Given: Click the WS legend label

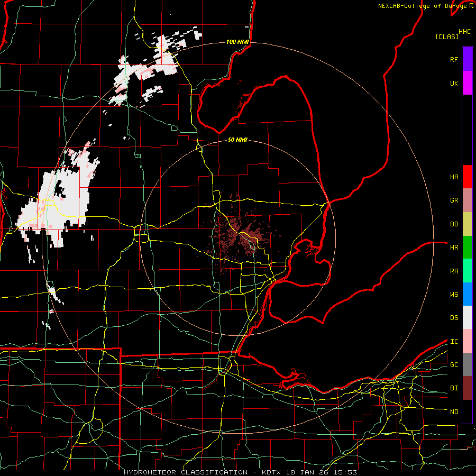Looking at the screenshot, I should point(454,295).
